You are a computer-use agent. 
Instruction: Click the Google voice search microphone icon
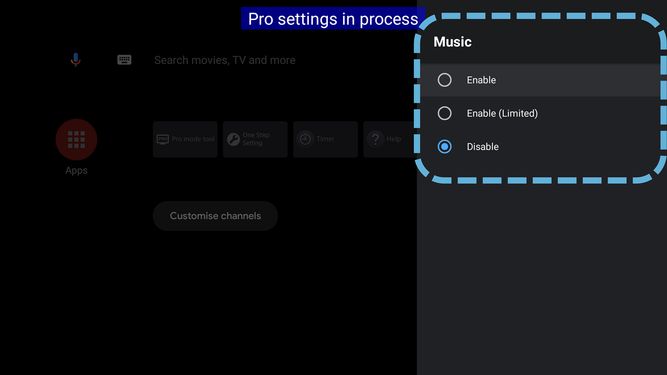pyautogui.click(x=75, y=60)
